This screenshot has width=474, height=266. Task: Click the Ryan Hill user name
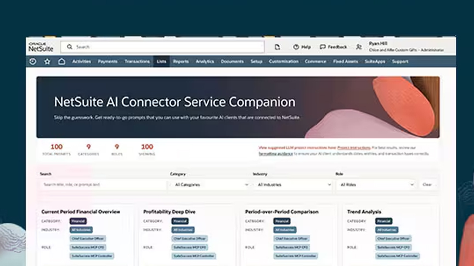pos(378,43)
